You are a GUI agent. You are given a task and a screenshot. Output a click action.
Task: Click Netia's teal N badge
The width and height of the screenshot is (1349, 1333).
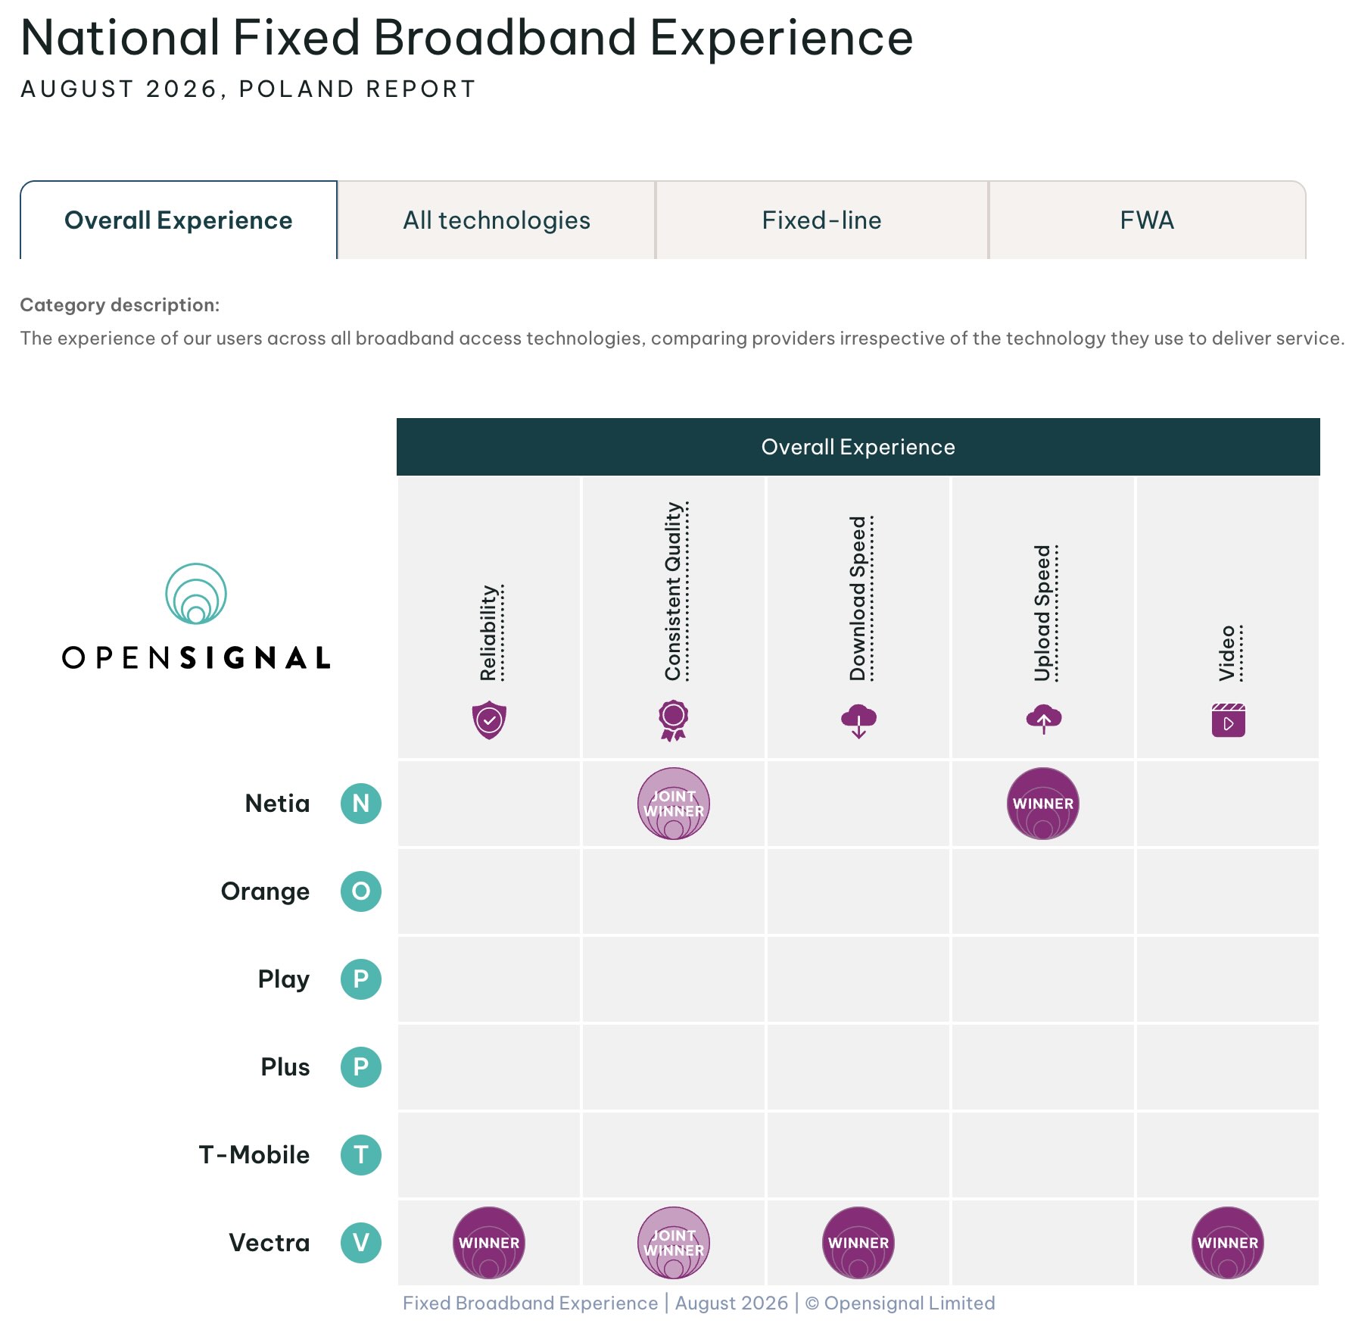point(361,804)
